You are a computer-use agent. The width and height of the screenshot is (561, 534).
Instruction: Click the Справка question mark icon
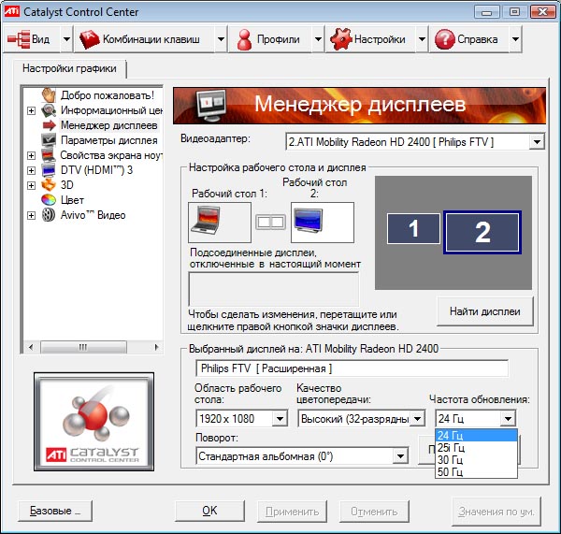(x=444, y=39)
